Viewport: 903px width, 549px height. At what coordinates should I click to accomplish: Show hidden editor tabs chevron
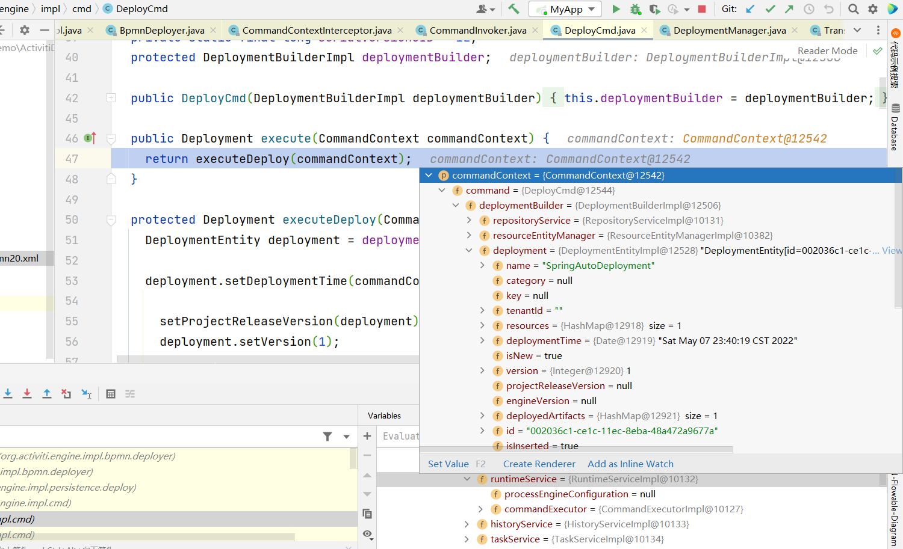[857, 30]
